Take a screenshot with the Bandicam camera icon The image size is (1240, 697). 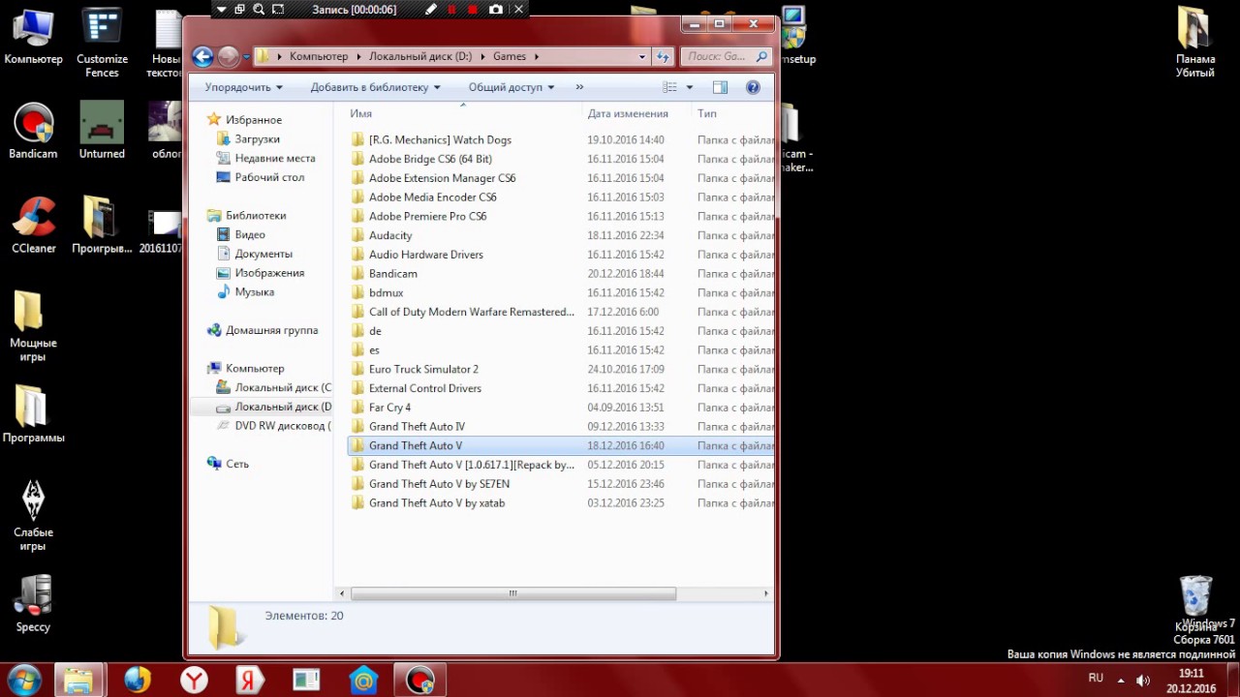496,9
